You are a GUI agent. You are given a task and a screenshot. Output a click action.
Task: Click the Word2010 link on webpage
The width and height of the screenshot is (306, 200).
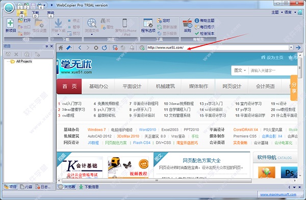coord(147,130)
